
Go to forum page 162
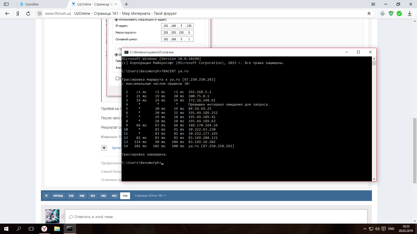(103, 196)
